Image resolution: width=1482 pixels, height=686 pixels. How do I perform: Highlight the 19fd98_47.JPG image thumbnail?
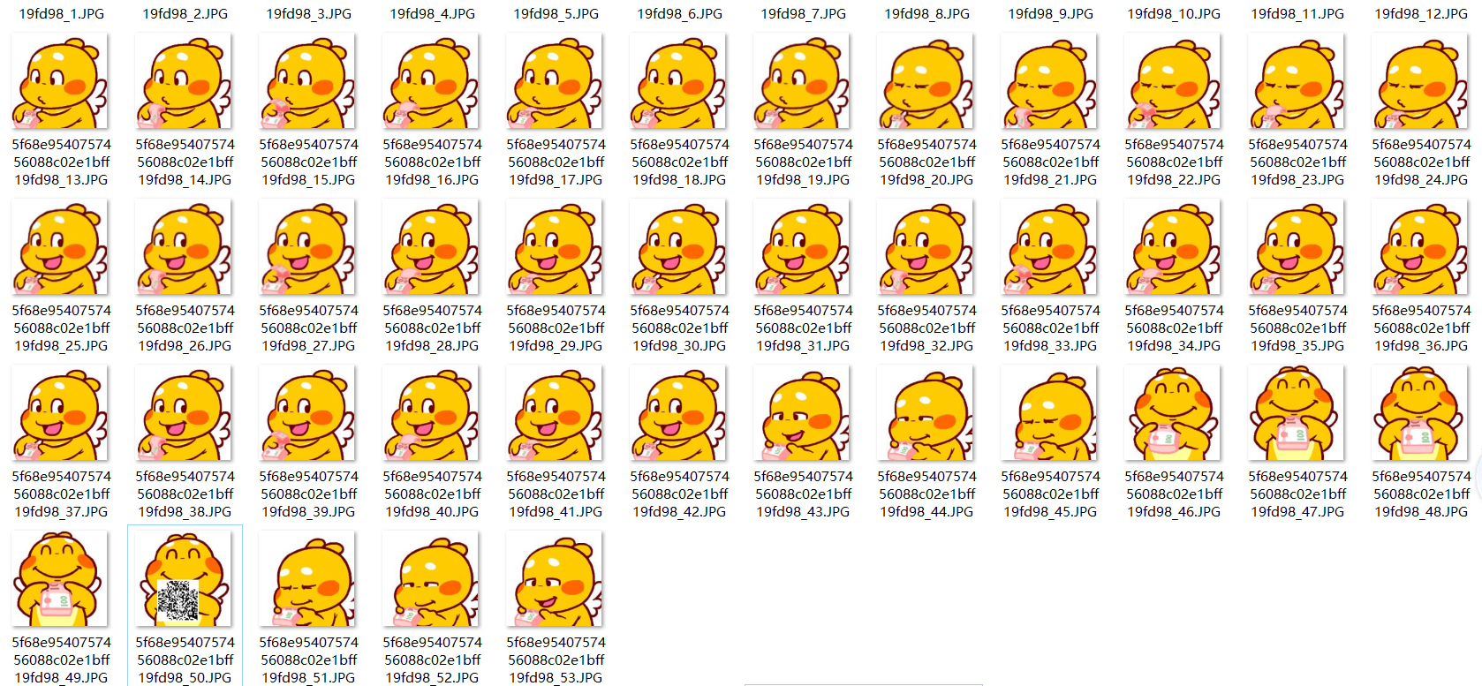pos(1297,413)
